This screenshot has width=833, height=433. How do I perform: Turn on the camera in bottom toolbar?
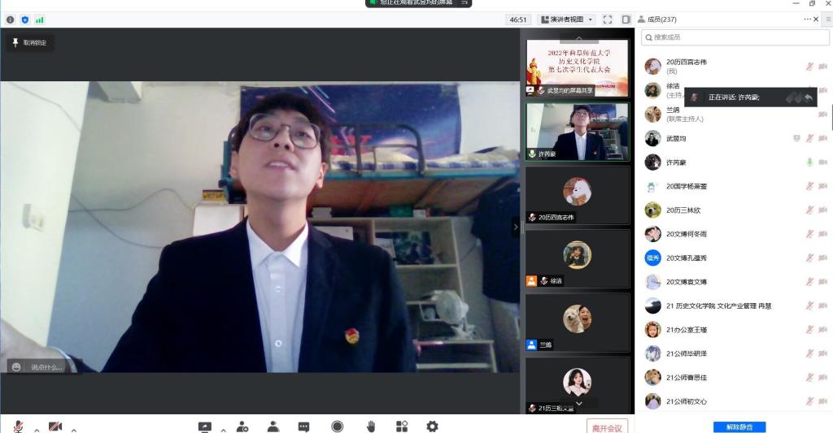coord(55,427)
